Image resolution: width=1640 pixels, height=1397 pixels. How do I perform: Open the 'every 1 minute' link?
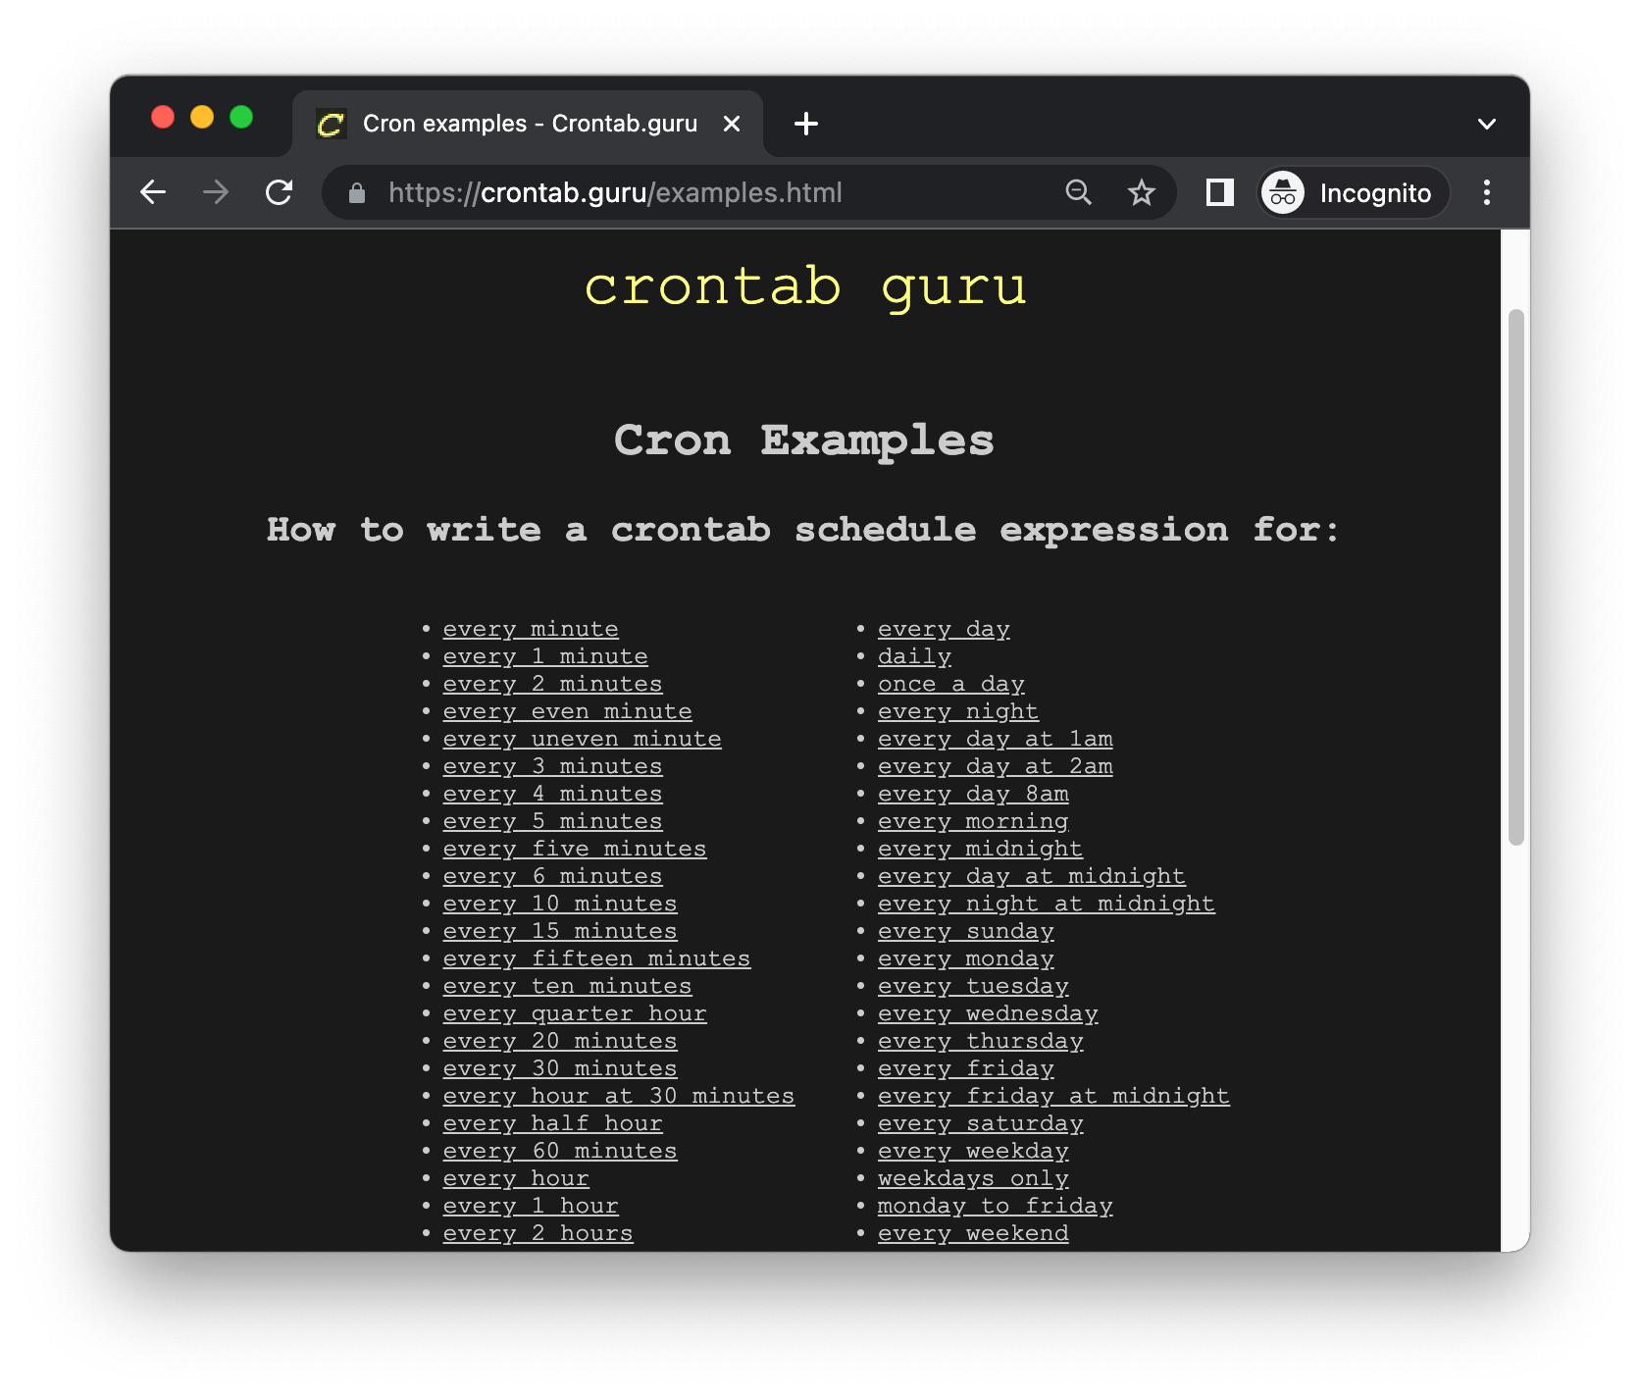545,656
